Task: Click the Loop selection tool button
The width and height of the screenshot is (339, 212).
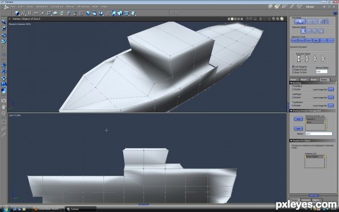Action: point(294,41)
